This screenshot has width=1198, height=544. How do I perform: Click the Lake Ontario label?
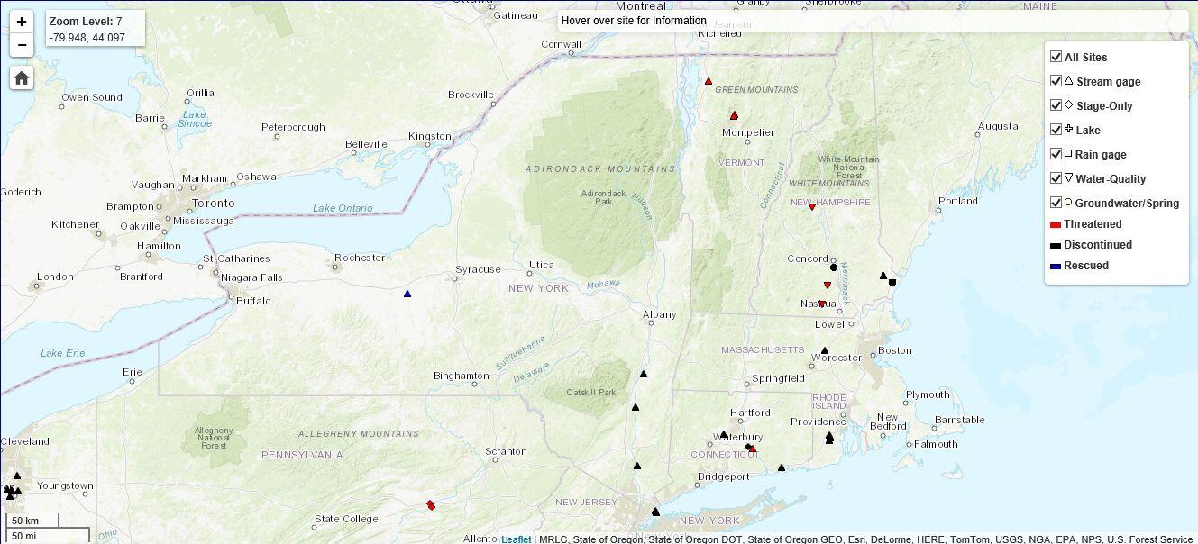(343, 208)
